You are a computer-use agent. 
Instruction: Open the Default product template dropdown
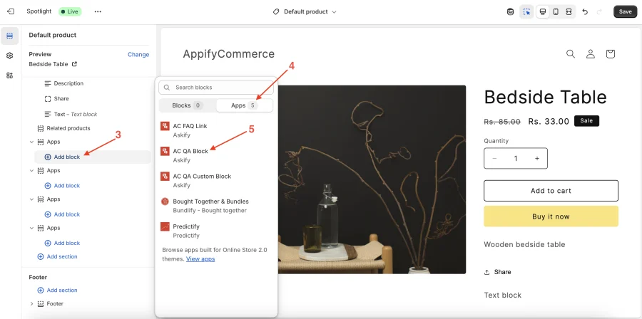coord(305,12)
